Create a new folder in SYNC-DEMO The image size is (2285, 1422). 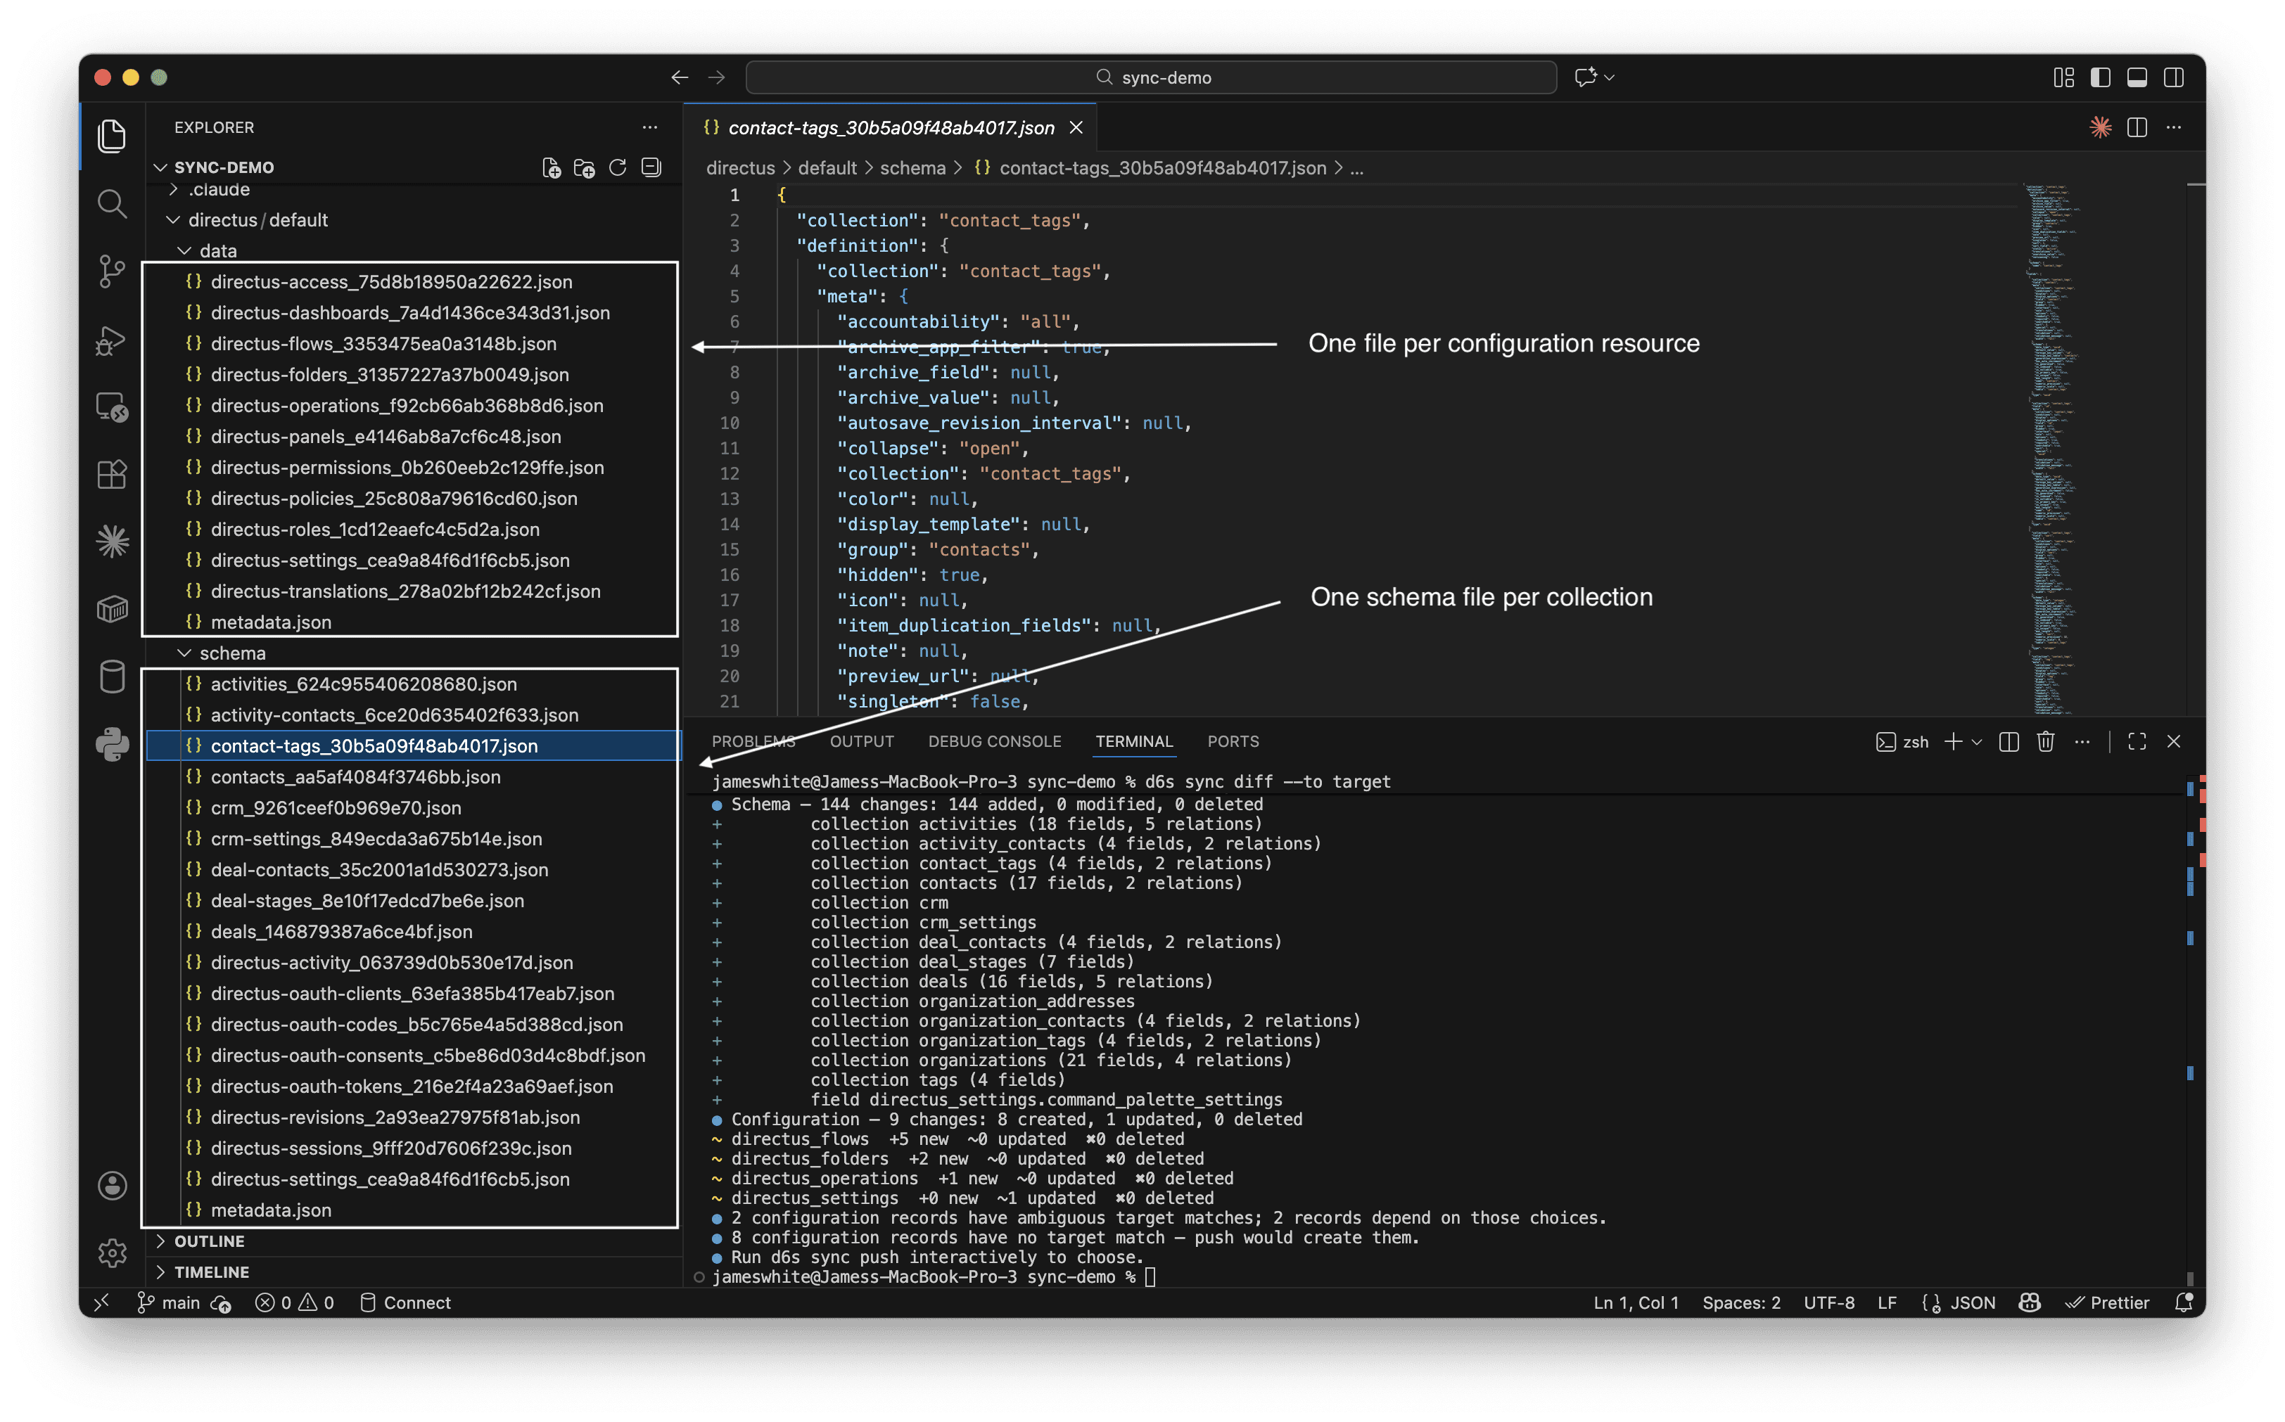pyautogui.click(x=584, y=167)
